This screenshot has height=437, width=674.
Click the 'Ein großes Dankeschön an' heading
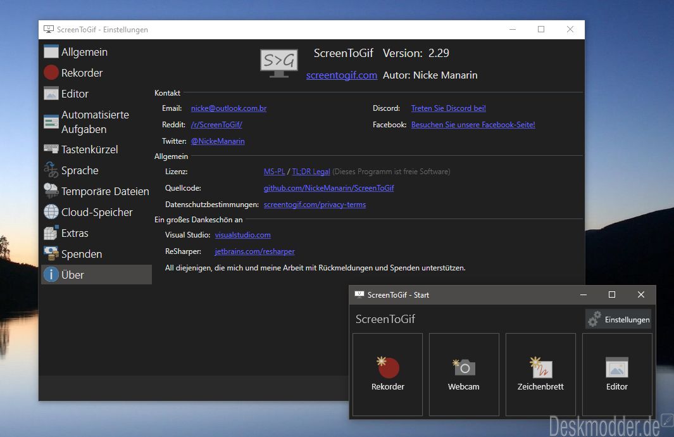tap(199, 219)
